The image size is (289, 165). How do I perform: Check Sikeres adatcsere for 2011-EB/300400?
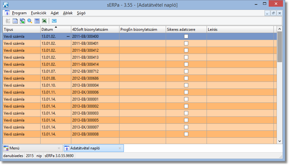click(186, 36)
